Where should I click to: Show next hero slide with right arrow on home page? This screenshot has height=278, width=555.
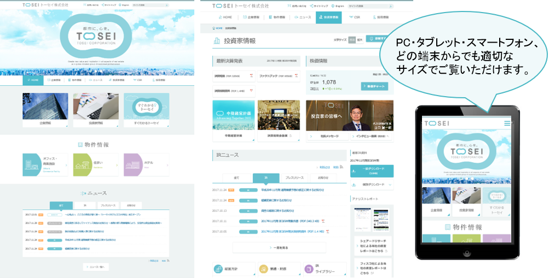coord(167,42)
